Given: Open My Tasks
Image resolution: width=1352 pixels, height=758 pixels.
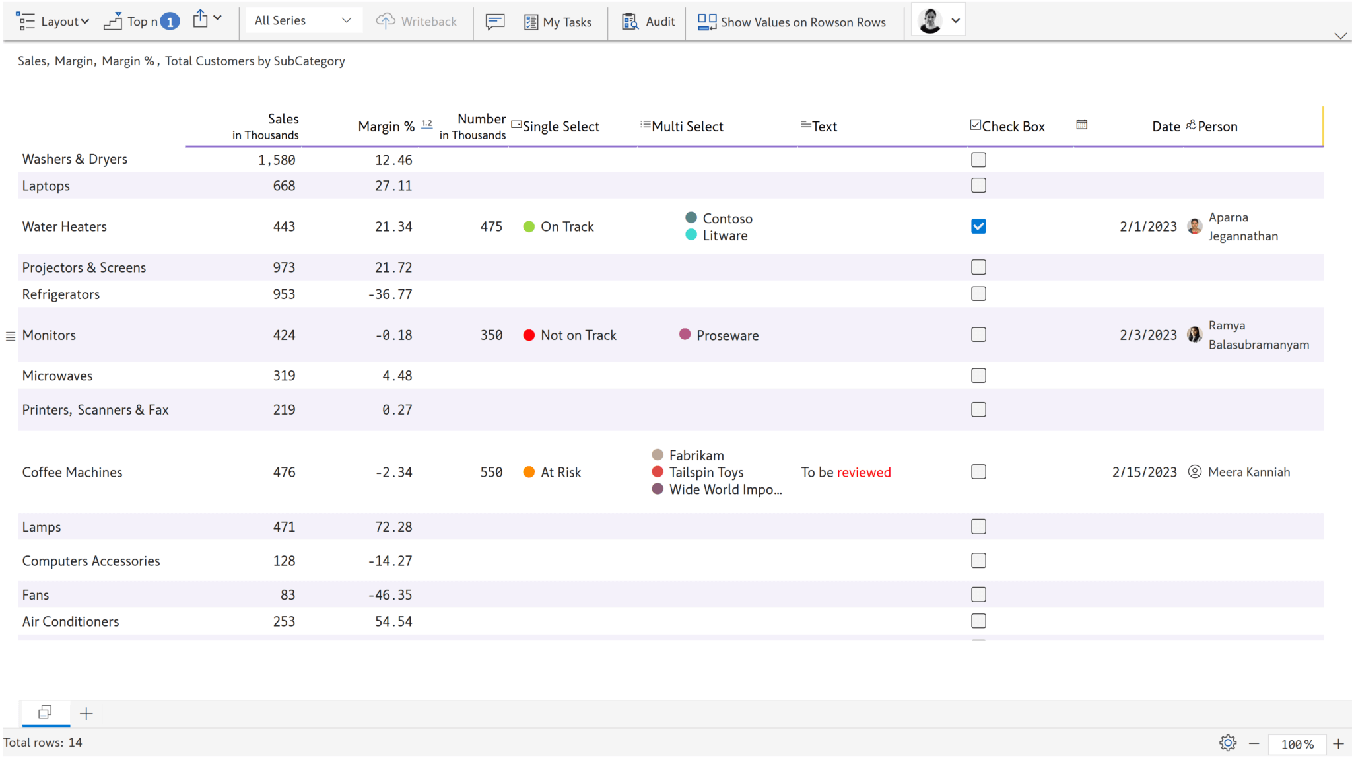Looking at the screenshot, I should pos(558,22).
